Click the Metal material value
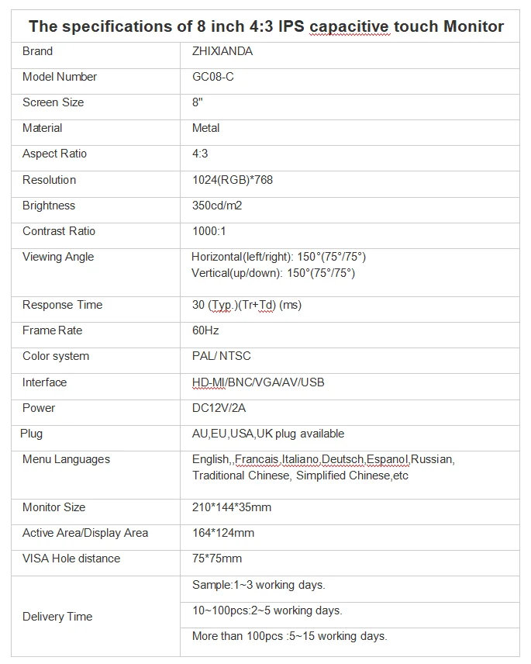This screenshot has height=664, width=531. point(206,128)
